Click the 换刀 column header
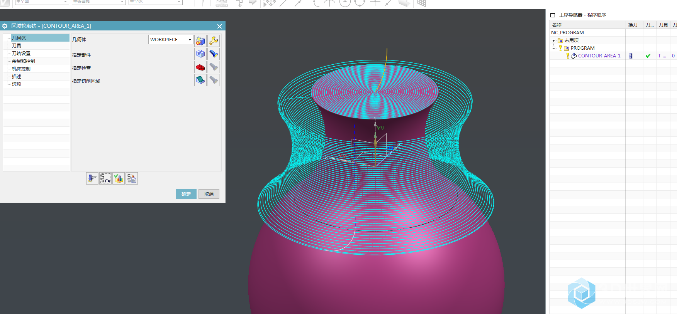Image resolution: width=677 pixels, height=314 pixels. click(x=634, y=25)
